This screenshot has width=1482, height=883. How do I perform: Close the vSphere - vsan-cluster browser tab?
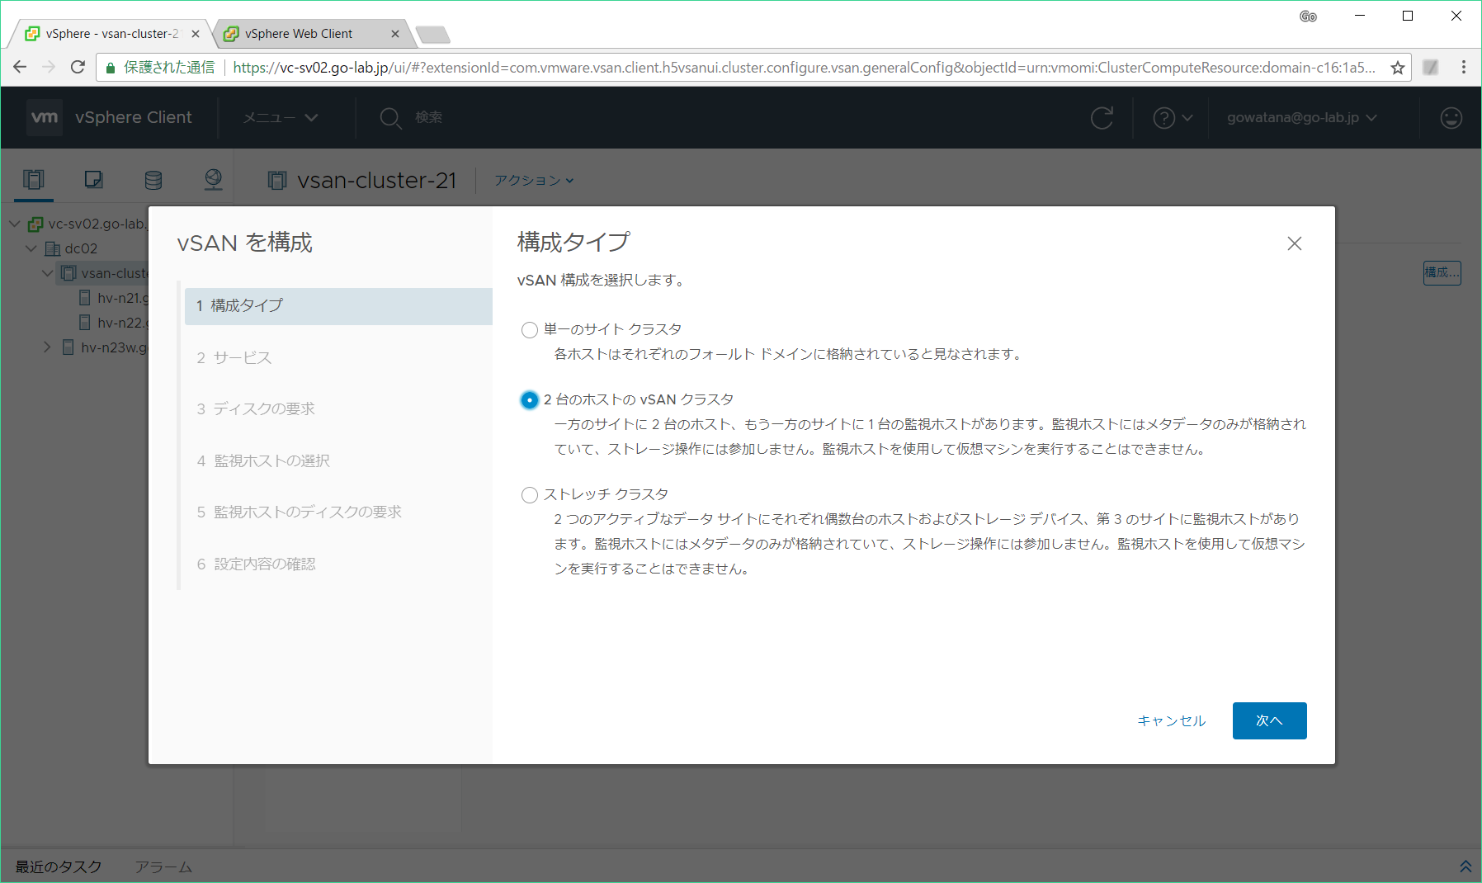click(195, 34)
